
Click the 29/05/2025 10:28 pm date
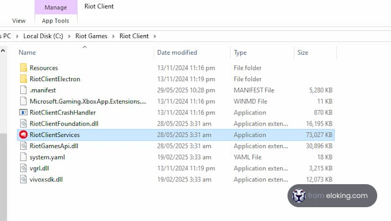186,90
